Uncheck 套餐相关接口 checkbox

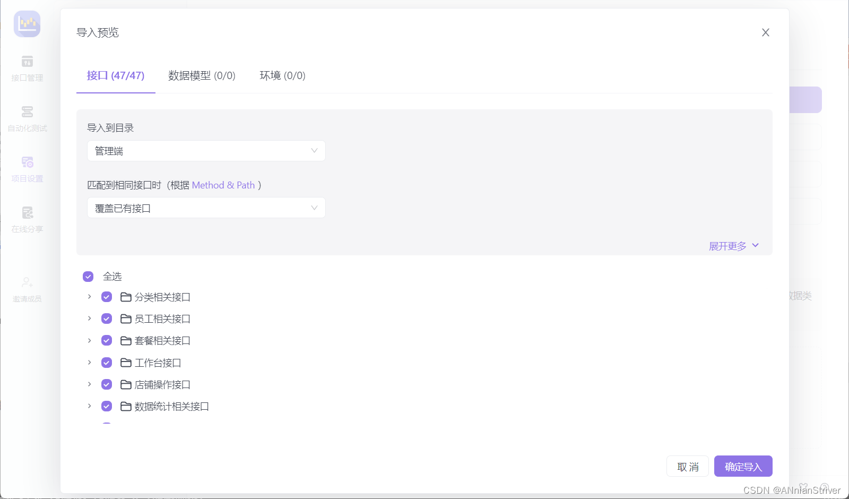[x=107, y=340]
